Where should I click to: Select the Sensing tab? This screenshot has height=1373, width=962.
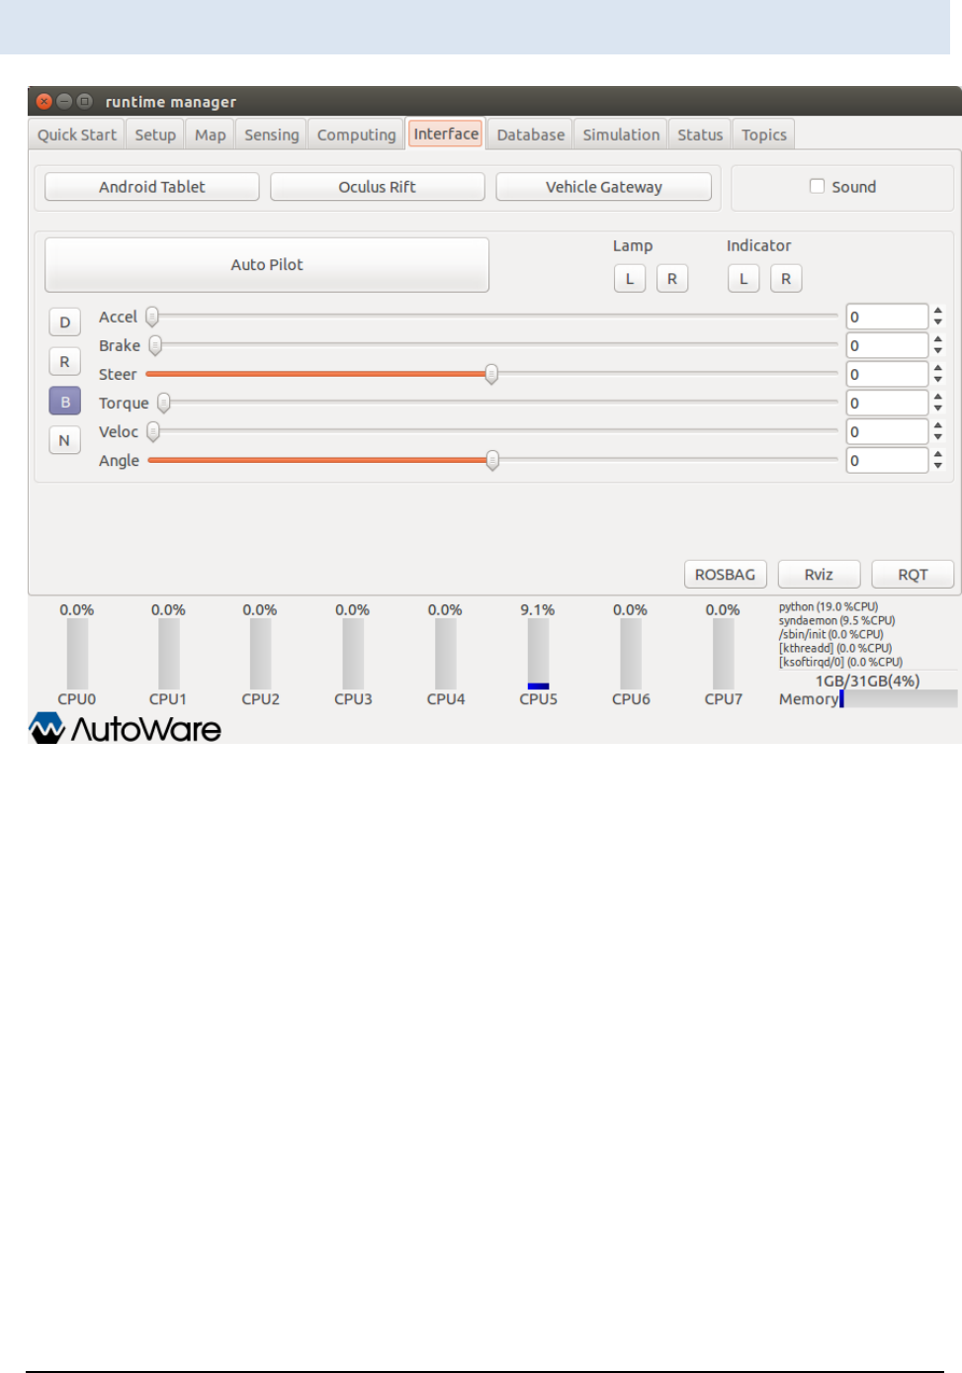coord(271,135)
